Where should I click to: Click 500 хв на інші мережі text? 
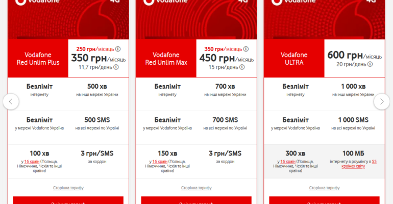(97, 90)
